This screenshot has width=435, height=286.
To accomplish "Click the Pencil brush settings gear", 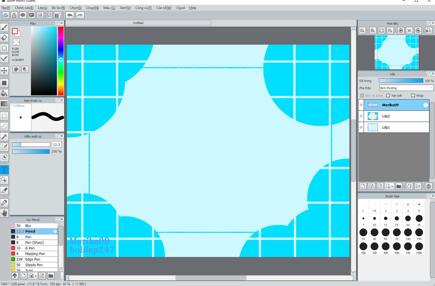I will [x=55, y=231].
